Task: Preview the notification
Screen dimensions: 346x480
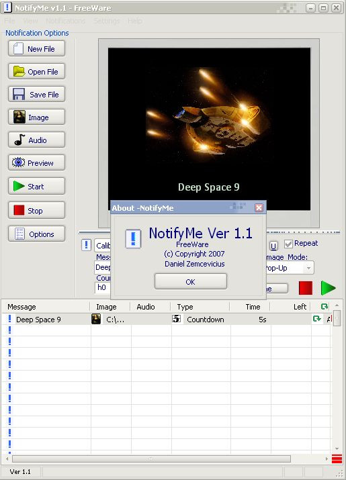Action: pos(36,163)
